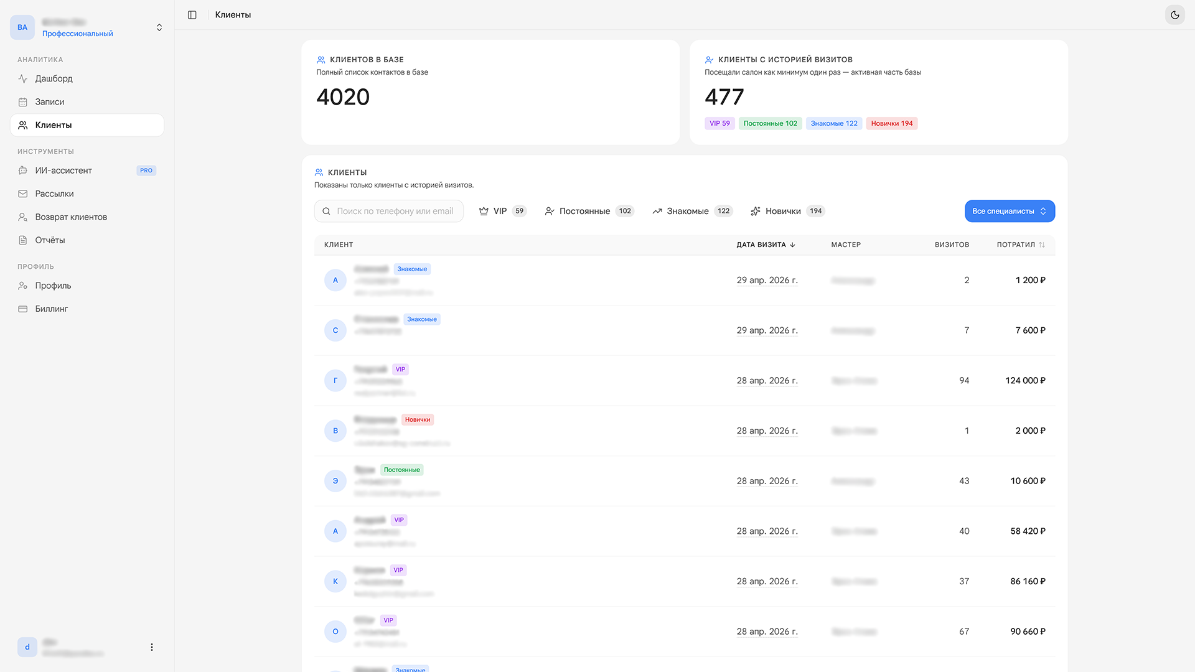Filter clients by Знакомые tab

(x=693, y=211)
